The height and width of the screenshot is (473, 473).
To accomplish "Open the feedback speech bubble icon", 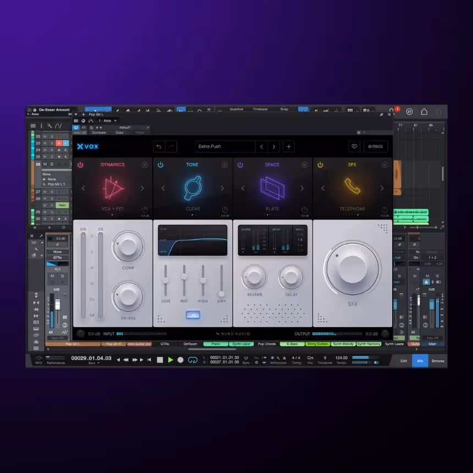I will [354, 146].
